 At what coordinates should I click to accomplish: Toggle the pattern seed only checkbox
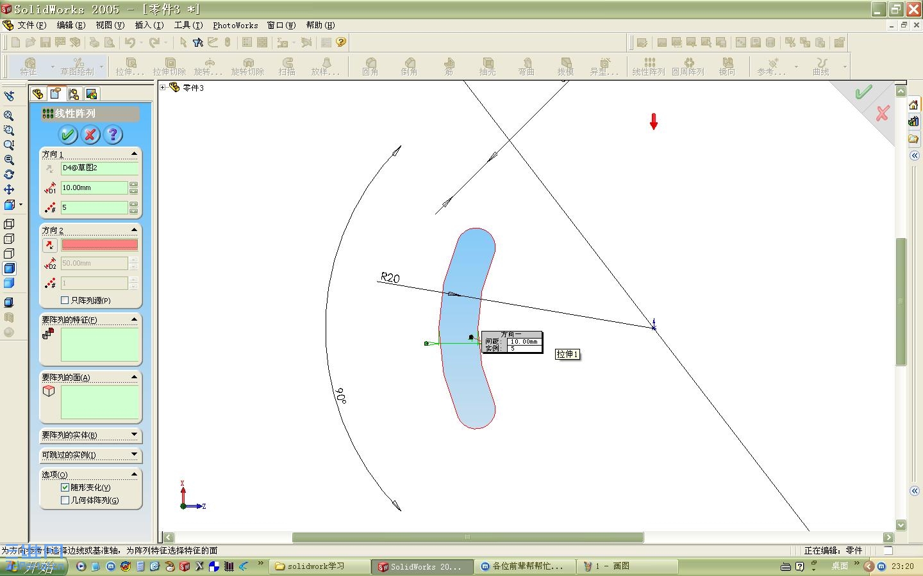pos(65,300)
